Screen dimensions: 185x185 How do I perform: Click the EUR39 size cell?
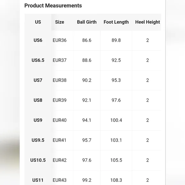point(60,100)
